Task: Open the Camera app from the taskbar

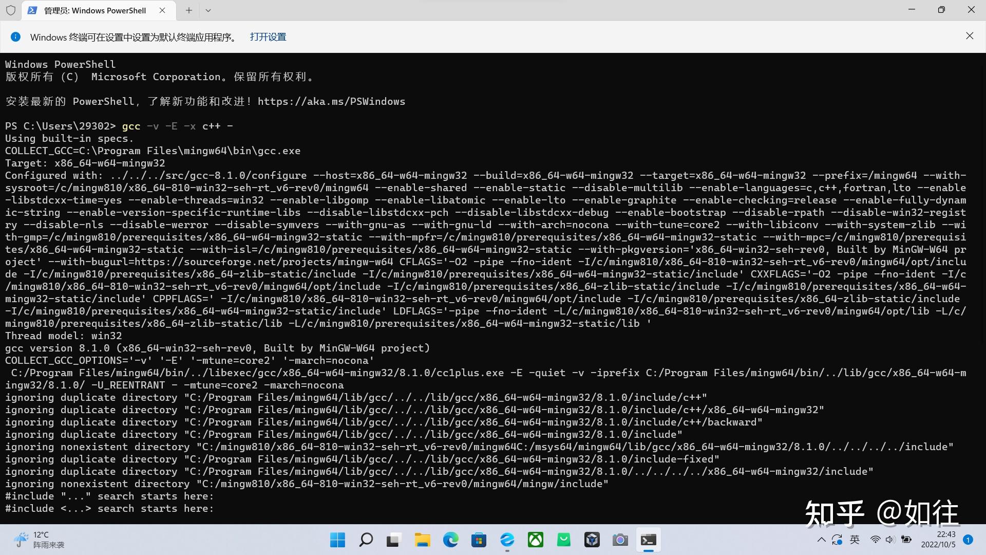Action: pyautogui.click(x=620, y=540)
